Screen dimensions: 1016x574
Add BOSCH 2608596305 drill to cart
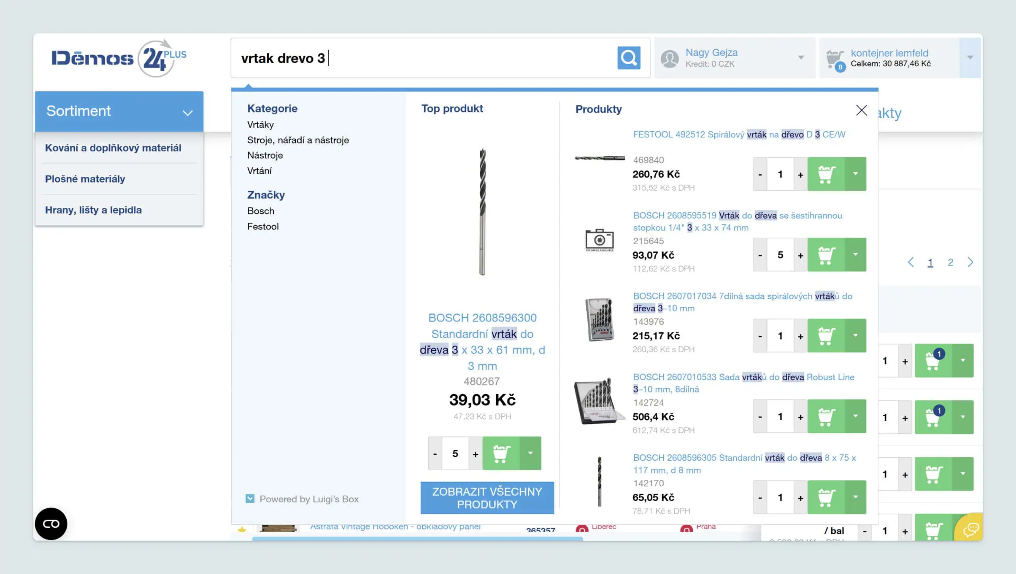click(x=826, y=497)
